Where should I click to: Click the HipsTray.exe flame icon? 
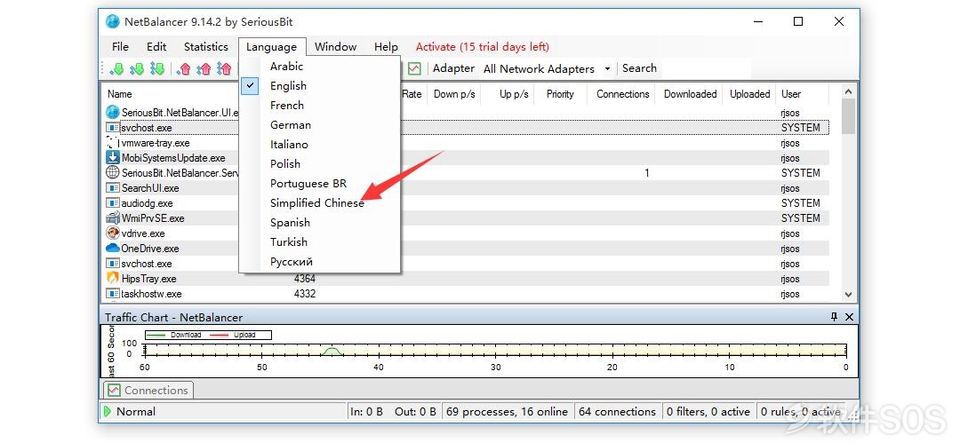[113, 279]
